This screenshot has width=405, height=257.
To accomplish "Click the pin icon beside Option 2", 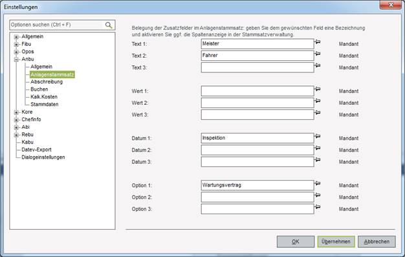I will (x=318, y=195).
